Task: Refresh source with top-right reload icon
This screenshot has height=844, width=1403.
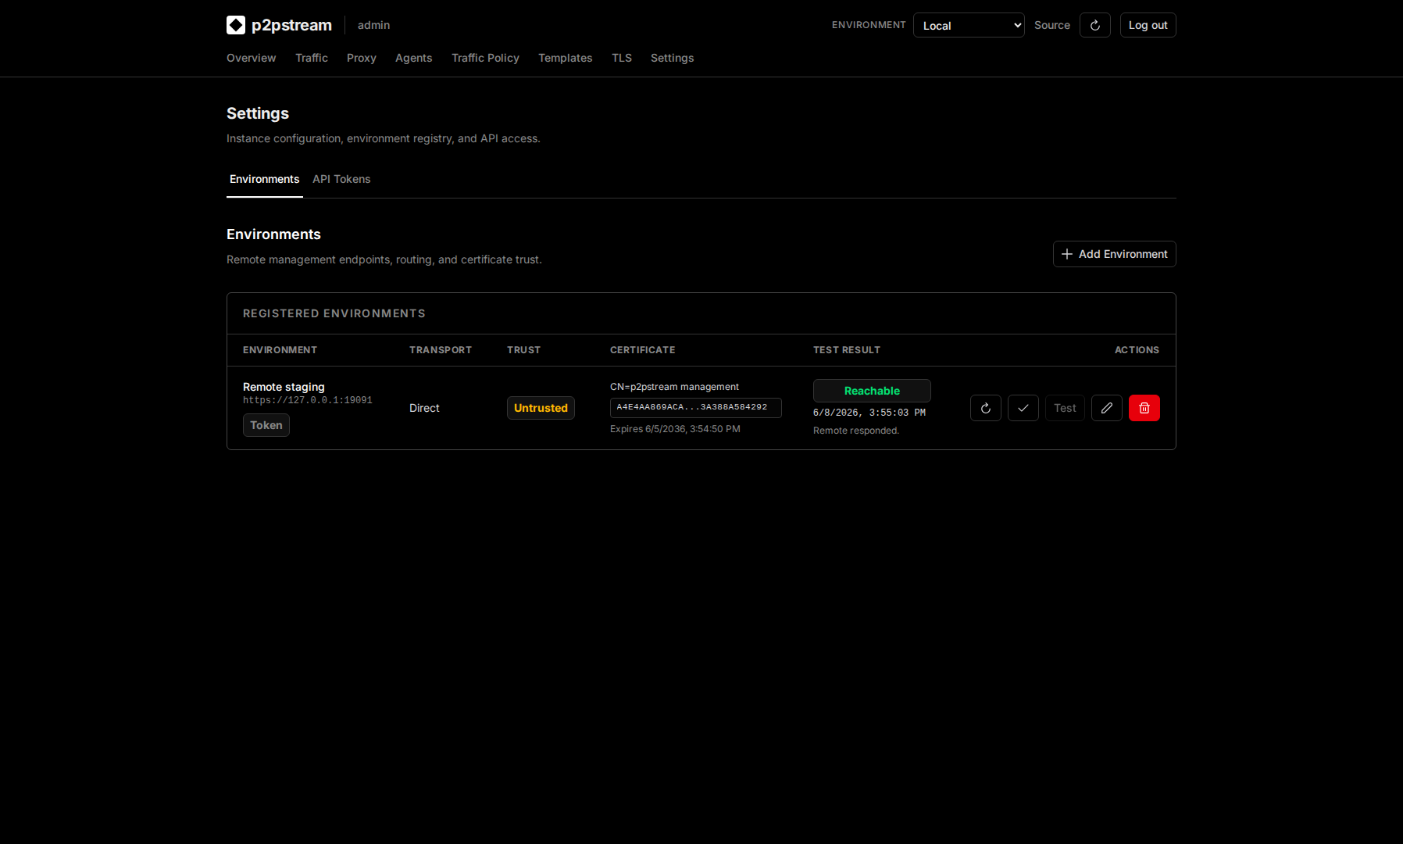Action: click(1095, 25)
